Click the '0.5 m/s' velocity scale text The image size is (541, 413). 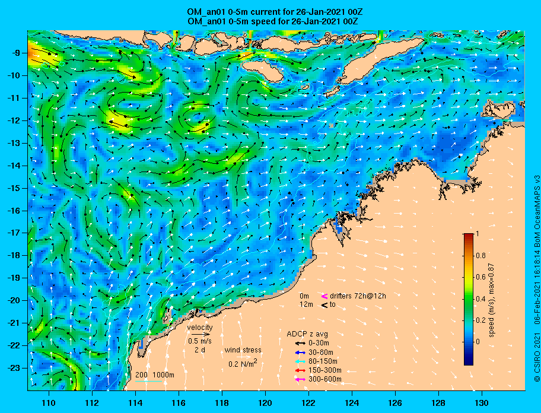[200, 341]
